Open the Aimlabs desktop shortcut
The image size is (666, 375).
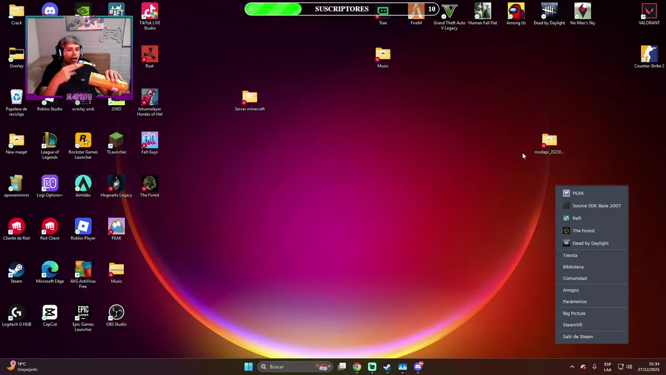click(x=83, y=186)
